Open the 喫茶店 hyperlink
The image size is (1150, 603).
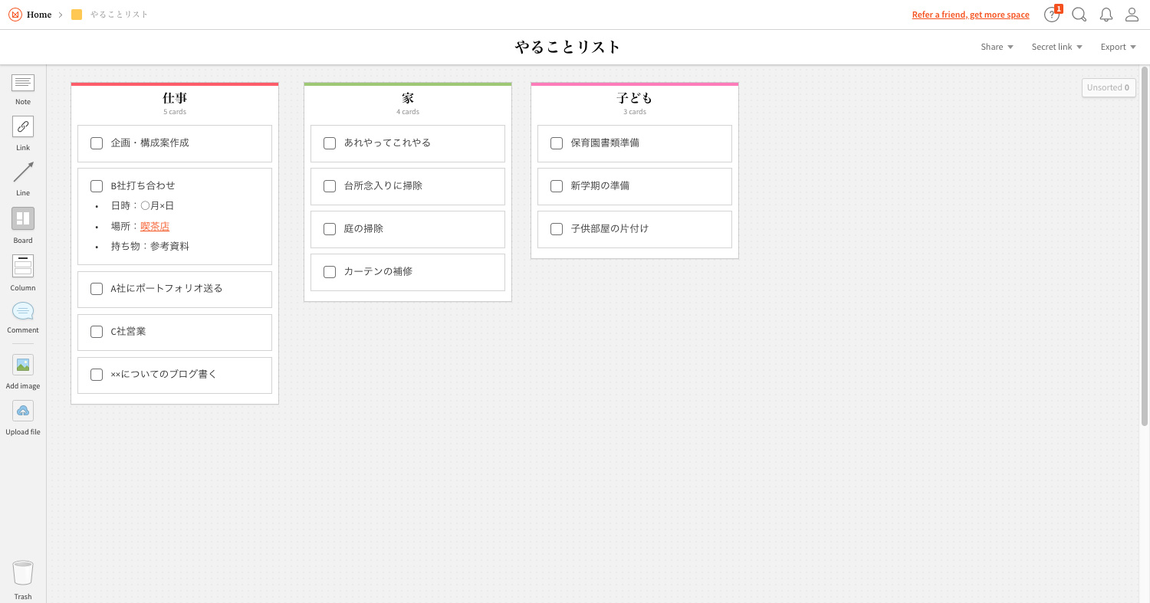click(155, 226)
